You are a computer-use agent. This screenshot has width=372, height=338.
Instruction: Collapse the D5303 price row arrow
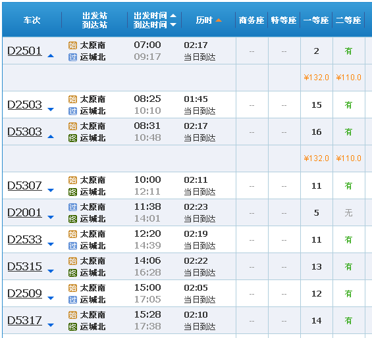(51, 137)
